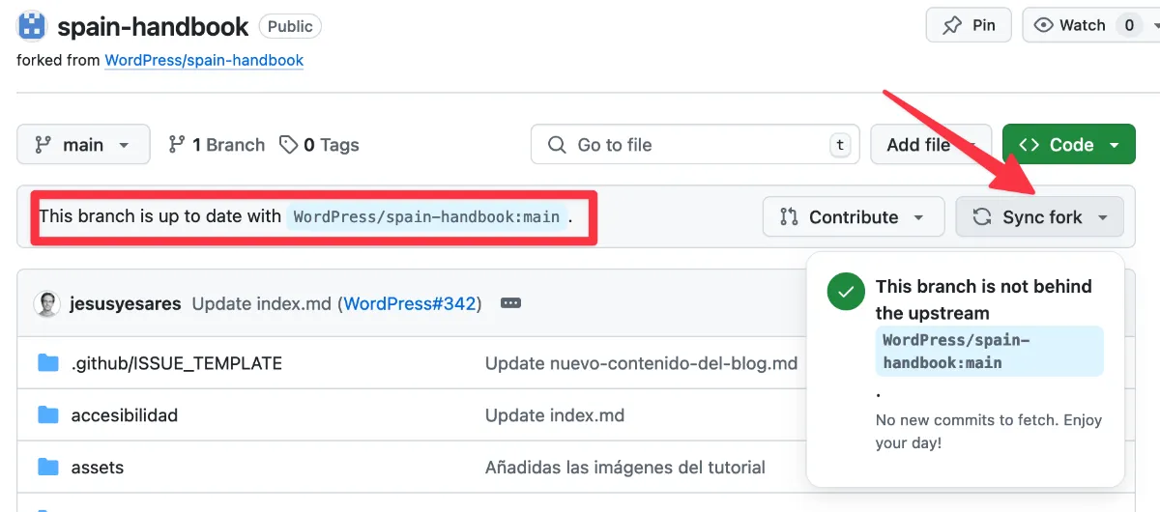Viewport: 1160px width, 512px height.
Task: Open commit 'Añadidas las imágenes del tutorial'
Action: click(x=625, y=467)
